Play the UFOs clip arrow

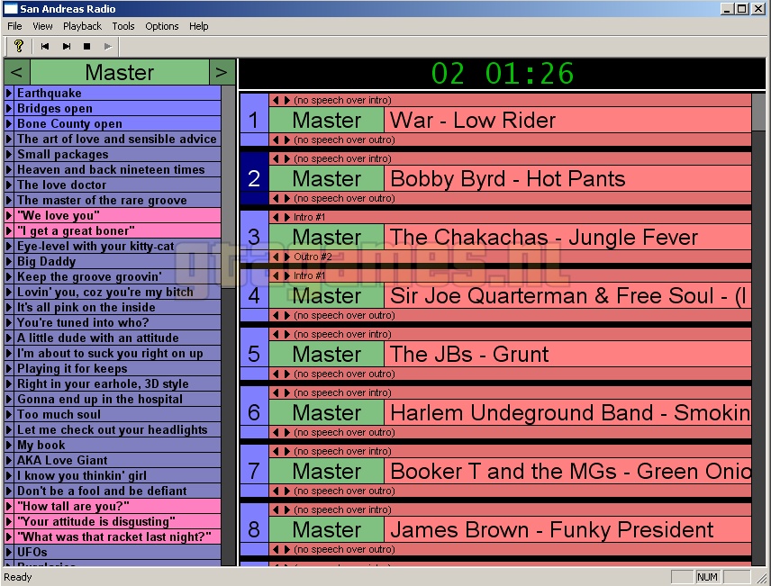9,552
